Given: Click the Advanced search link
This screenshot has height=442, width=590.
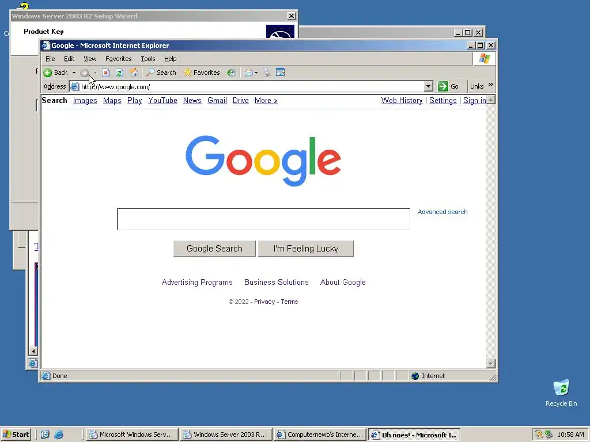Looking at the screenshot, I should pyautogui.click(x=442, y=212).
